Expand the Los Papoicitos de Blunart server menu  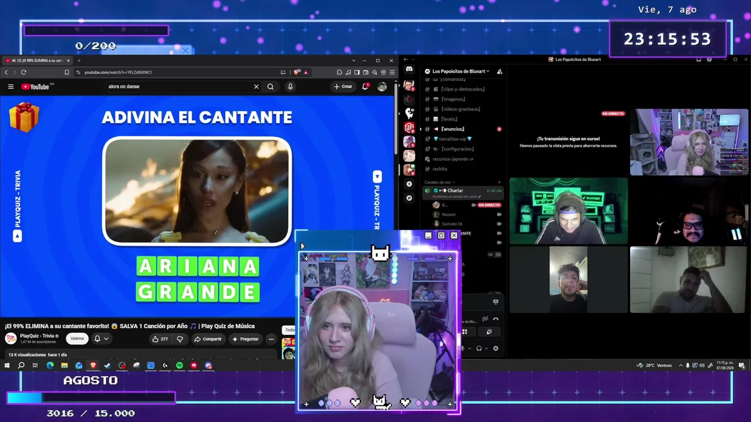coord(461,72)
